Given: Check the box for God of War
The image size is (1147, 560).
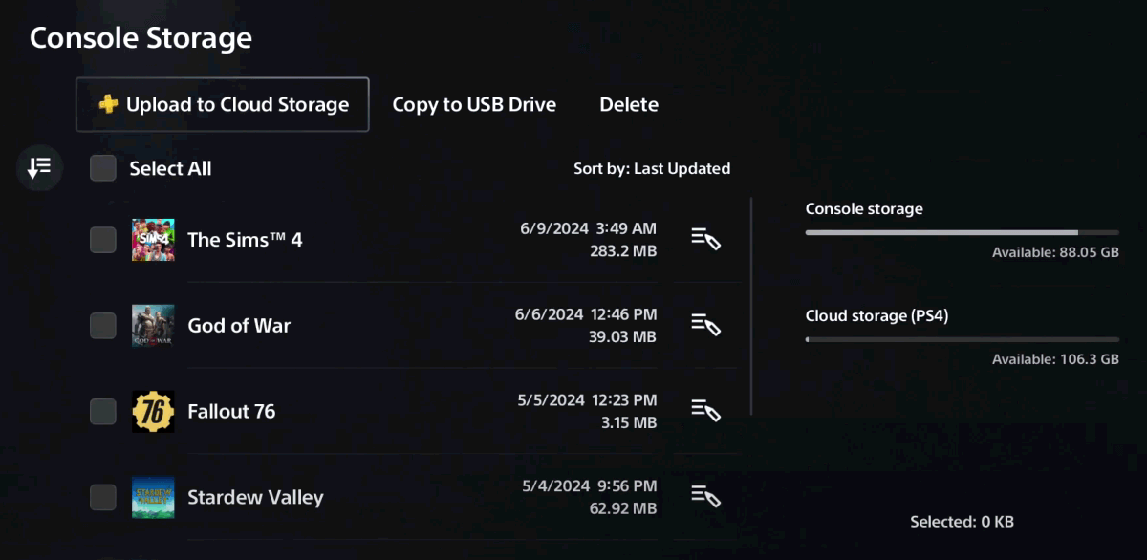Looking at the screenshot, I should point(103,326).
